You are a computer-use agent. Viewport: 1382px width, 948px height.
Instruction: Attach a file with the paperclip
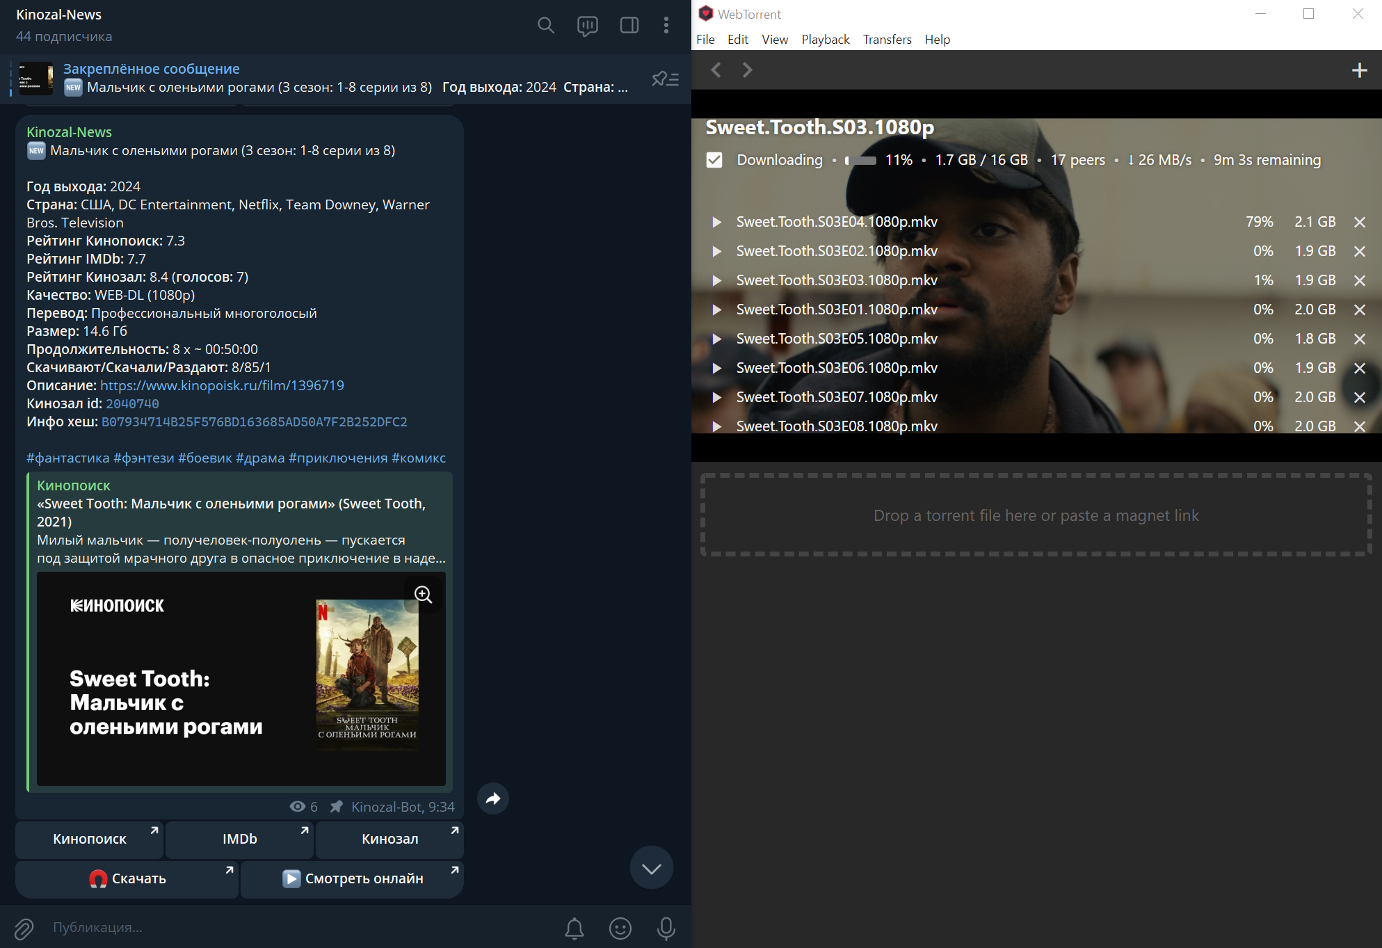[x=24, y=928]
